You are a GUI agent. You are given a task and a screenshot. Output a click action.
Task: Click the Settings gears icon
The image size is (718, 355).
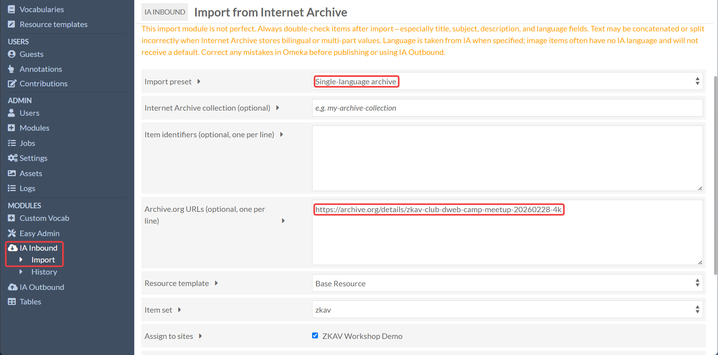[x=13, y=158]
